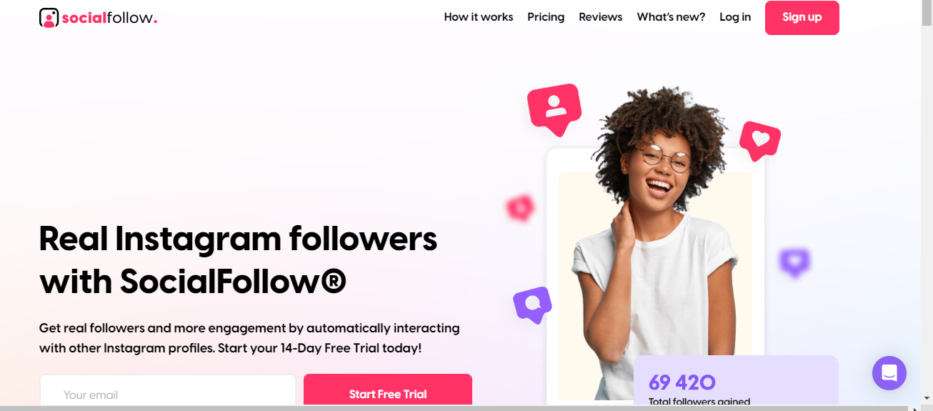Click the pink heart like icon
Viewport: 933px width, 411px height.
[x=760, y=140]
